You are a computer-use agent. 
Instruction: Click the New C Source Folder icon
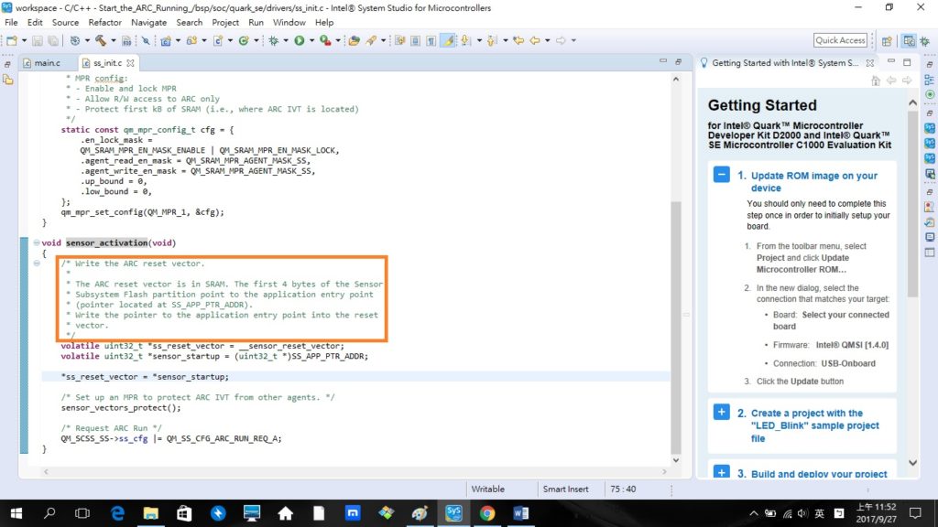(x=191, y=40)
